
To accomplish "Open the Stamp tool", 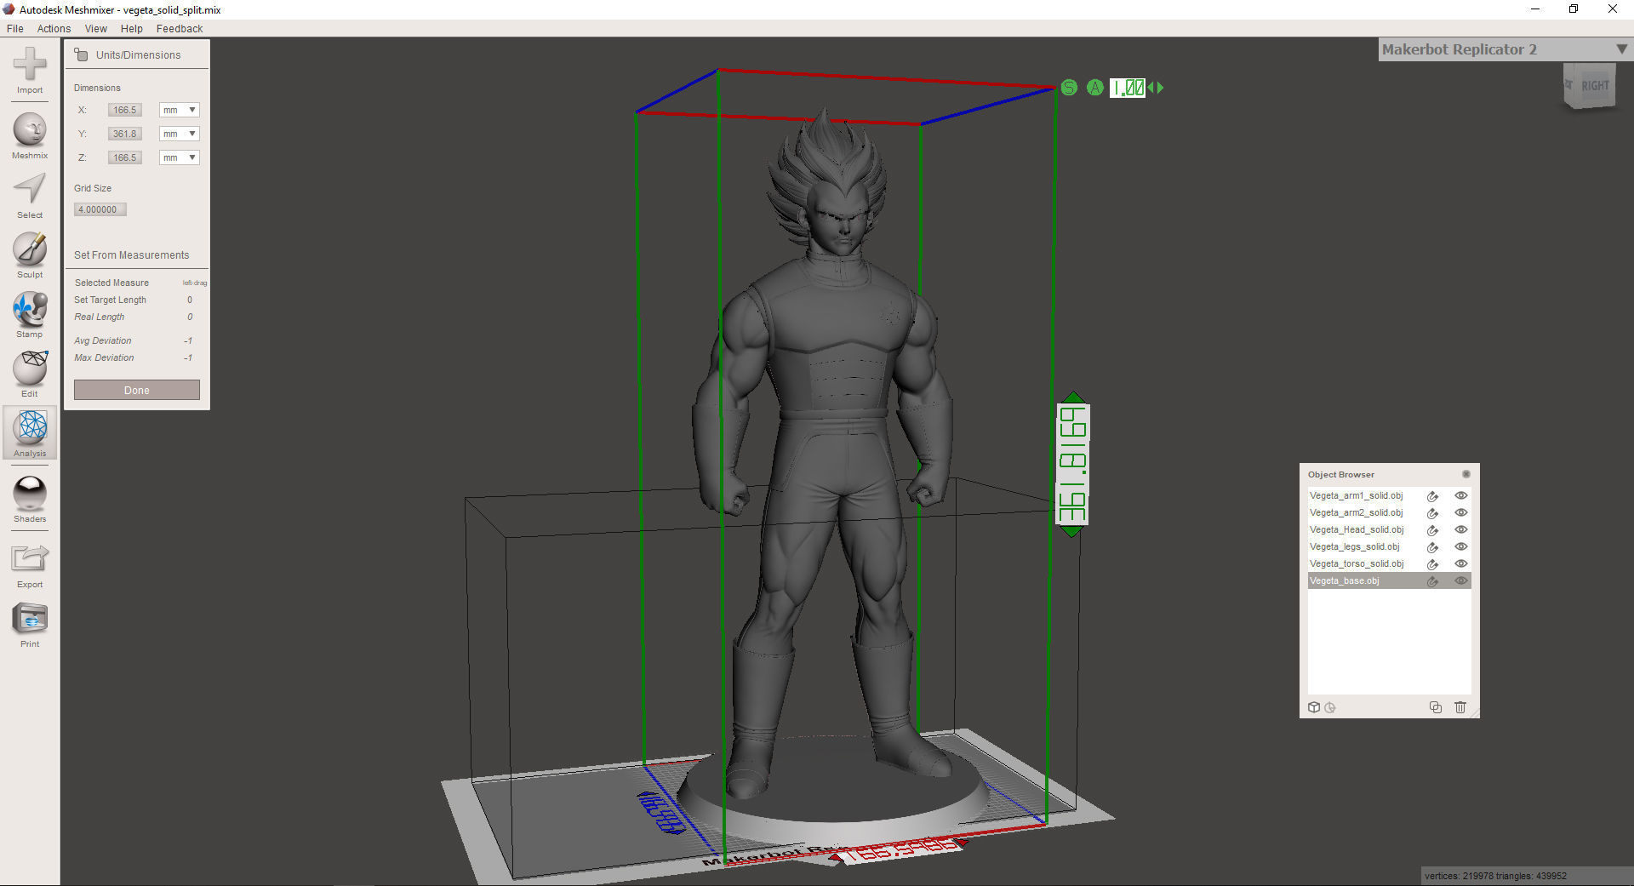I will tap(30, 315).
